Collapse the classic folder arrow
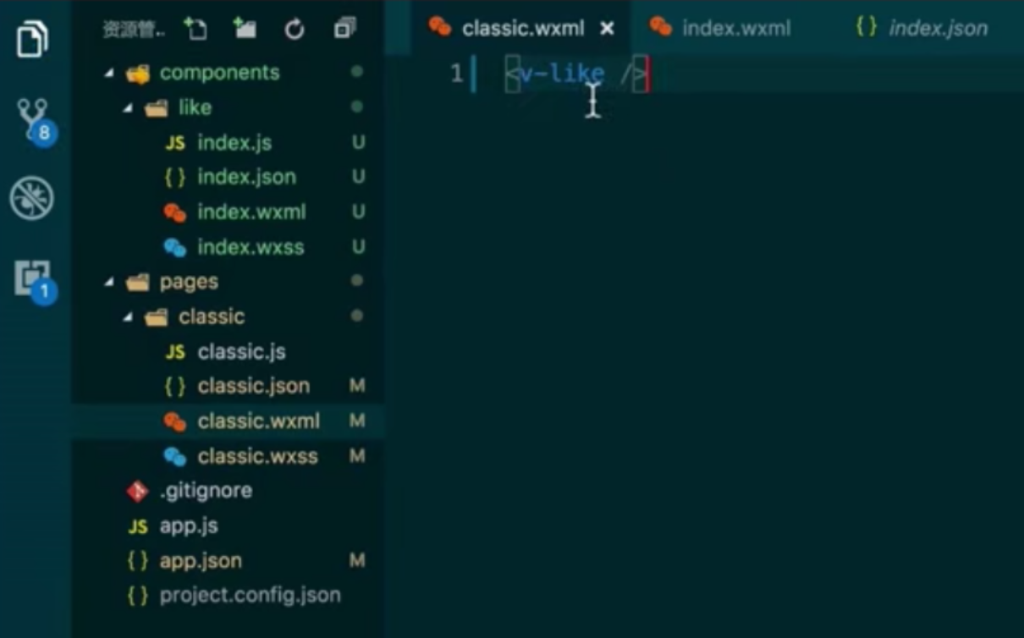The height and width of the screenshot is (638, 1024). (x=128, y=317)
